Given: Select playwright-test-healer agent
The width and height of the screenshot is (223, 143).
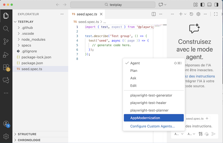Looking at the screenshot, I should click(x=154, y=103).
